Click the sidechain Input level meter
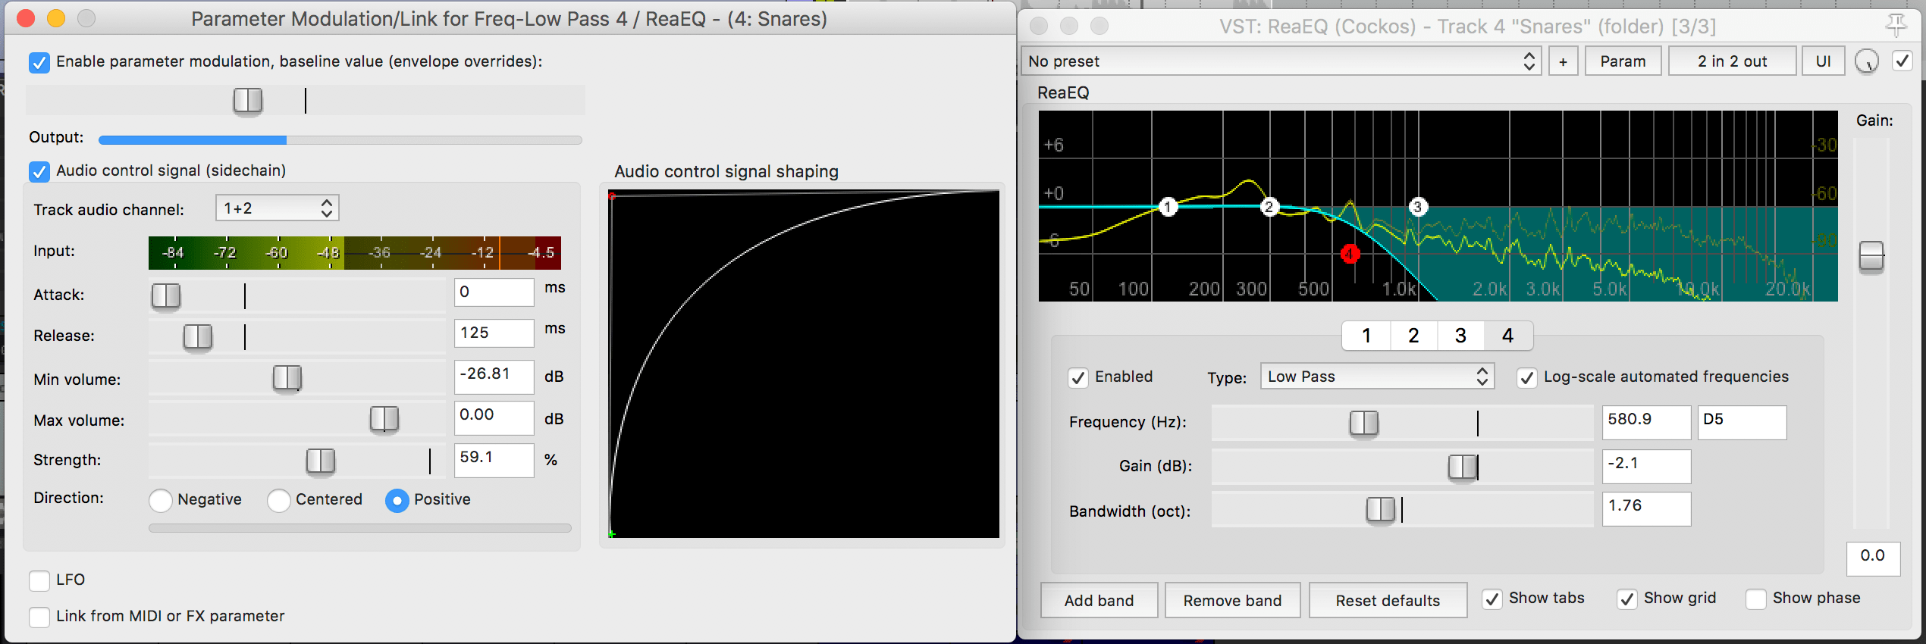 tap(355, 253)
